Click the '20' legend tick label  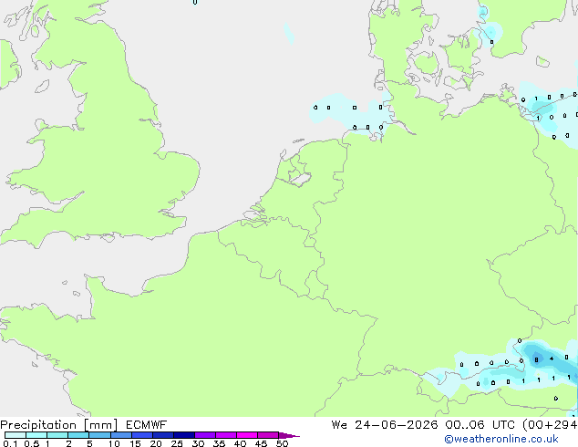coord(156,443)
